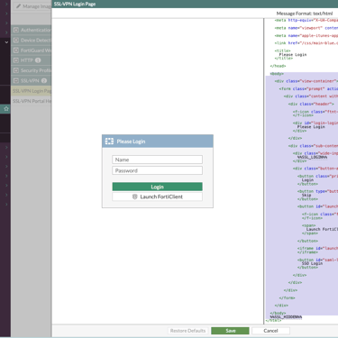338x338 pixels.
Task: Click the Launch FortiClient span text in code
Action: click(x=322, y=229)
